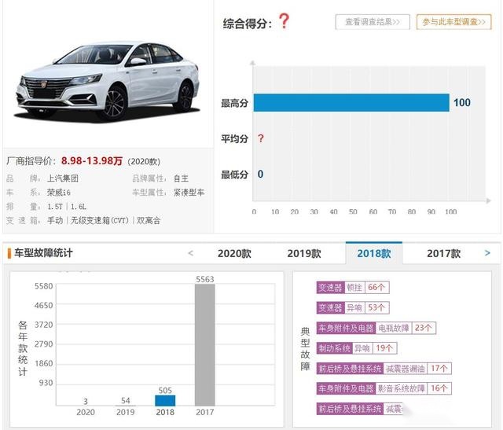Click the 前后桥及悬挂系统 减震器漏油 17个 tag

click(x=384, y=369)
